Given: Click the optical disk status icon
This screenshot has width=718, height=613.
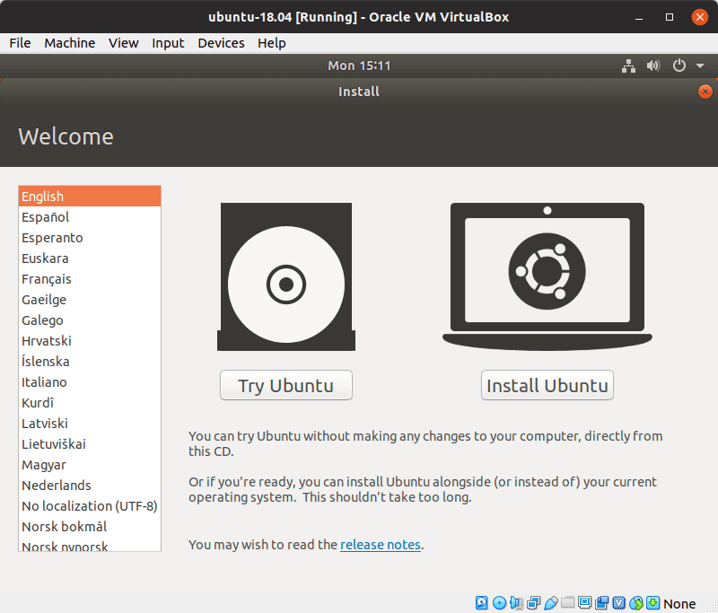Looking at the screenshot, I should [x=499, y=603].
